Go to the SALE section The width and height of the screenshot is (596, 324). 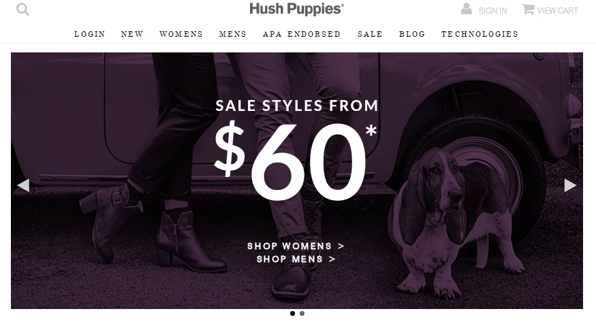(x=371, y=34)
